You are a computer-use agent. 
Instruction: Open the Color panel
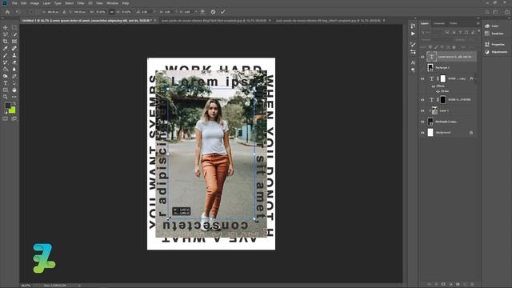click(492, 26)
